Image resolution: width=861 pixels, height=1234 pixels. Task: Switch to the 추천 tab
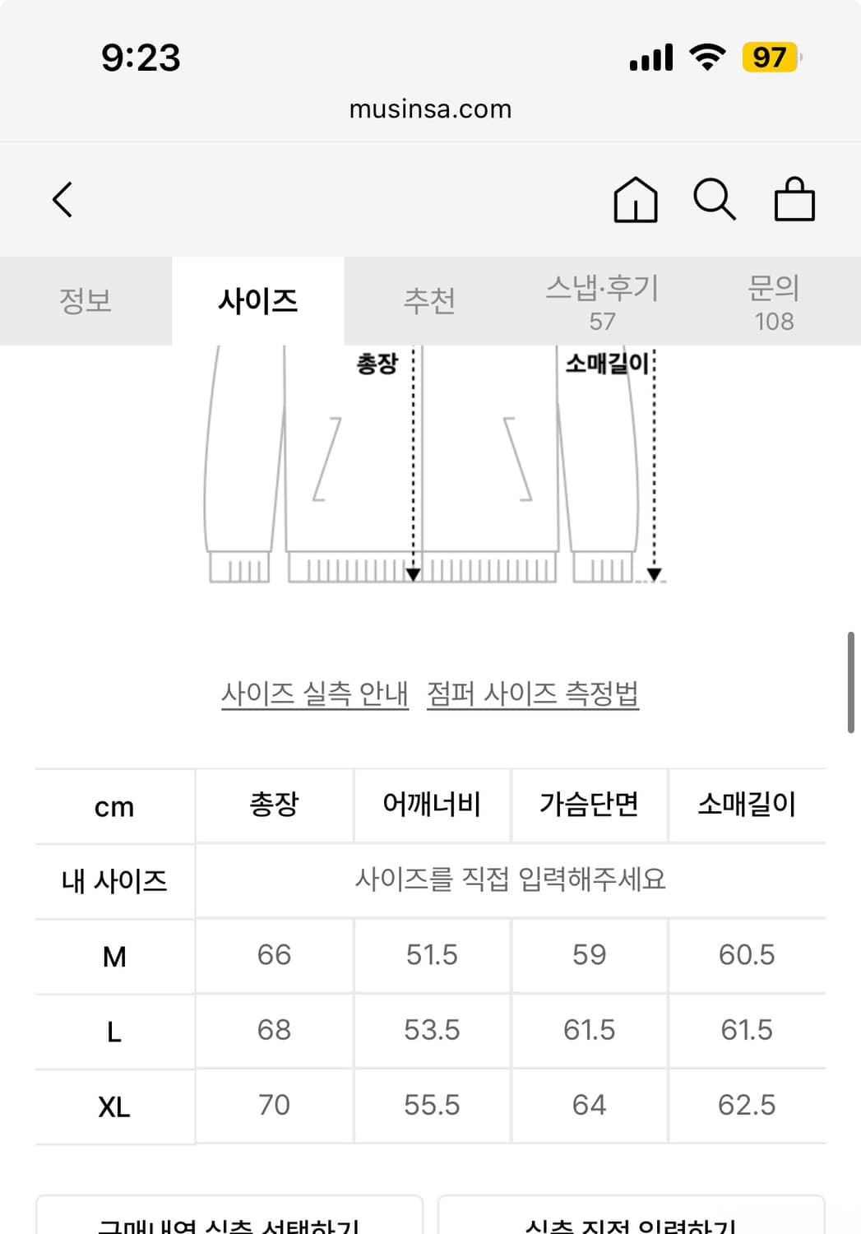tap(430, 301)
